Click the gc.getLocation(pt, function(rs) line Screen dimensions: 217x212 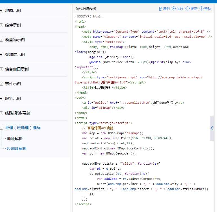coord(119,174)
